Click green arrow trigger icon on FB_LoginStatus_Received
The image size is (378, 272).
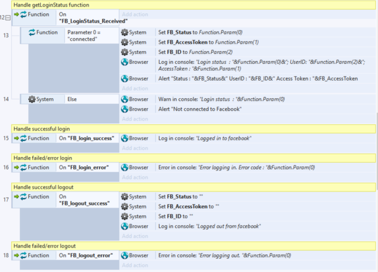pos(16,14)
